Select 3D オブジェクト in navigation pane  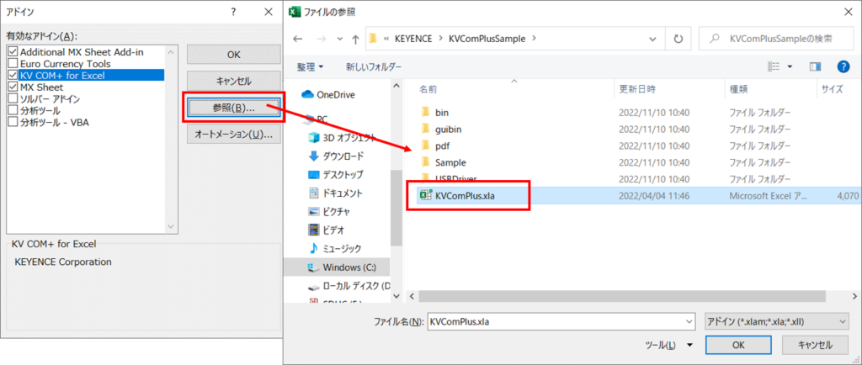pyautogui.click(x=342, y=137)
